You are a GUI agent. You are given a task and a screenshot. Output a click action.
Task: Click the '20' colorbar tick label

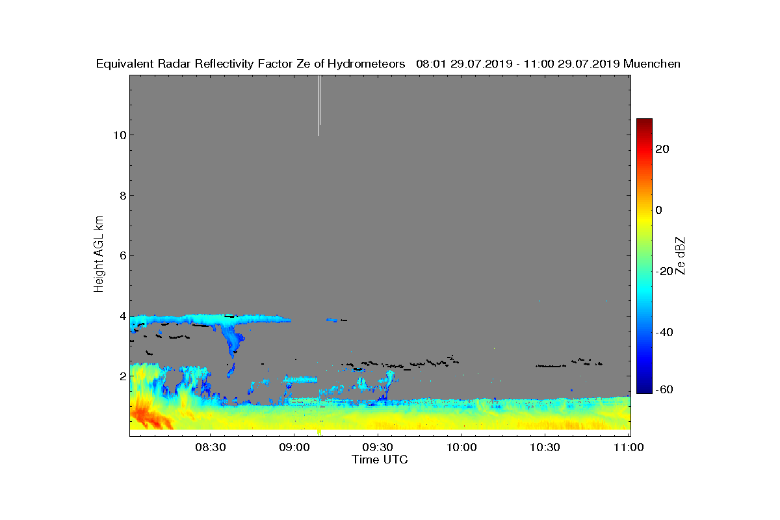(x=663, y=149)
